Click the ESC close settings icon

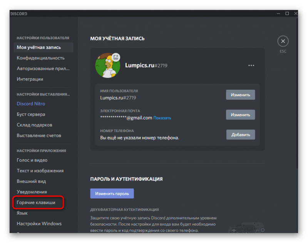tap(283, 41)
